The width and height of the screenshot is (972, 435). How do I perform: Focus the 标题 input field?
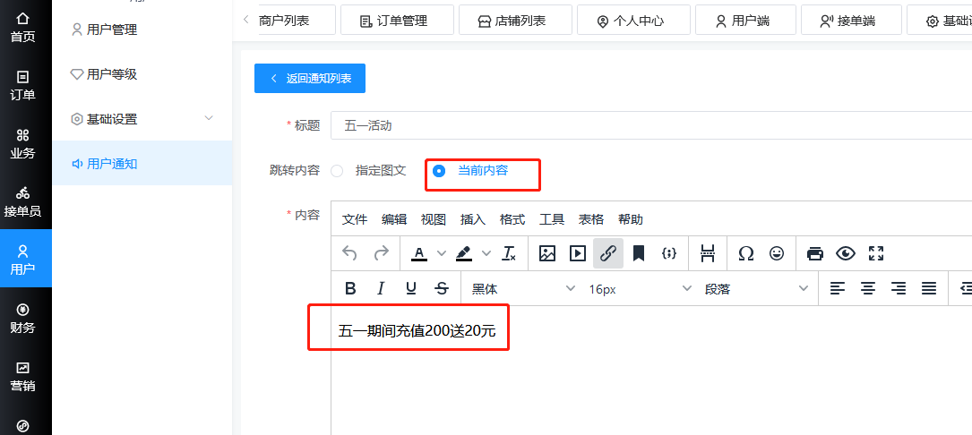[651, 126]
